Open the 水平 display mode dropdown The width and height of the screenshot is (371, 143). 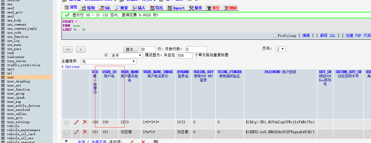coord(126,55)
